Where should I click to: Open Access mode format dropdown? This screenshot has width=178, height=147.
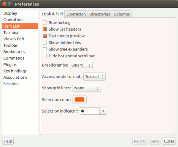[x=94, y=77]
